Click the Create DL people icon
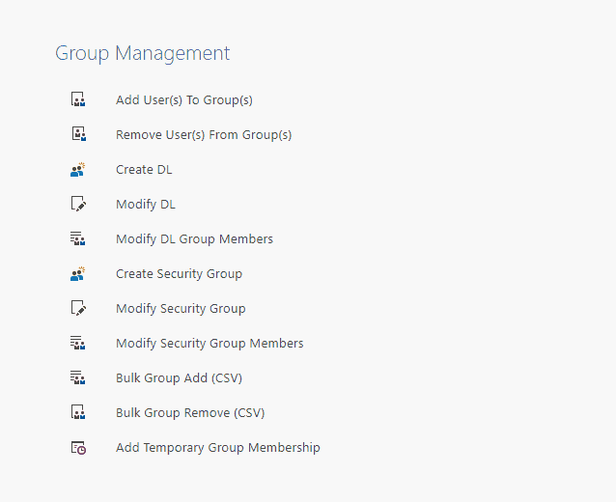The width and height of the screenshot is (616, 502). coord(78,169)
